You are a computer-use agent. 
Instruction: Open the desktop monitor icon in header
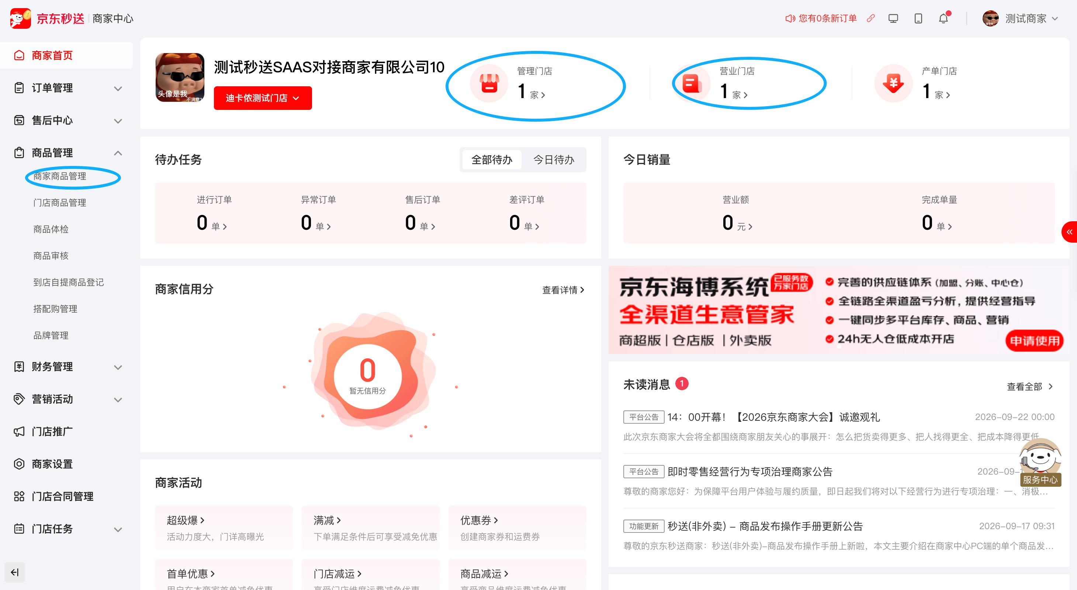tap(893, 18)
